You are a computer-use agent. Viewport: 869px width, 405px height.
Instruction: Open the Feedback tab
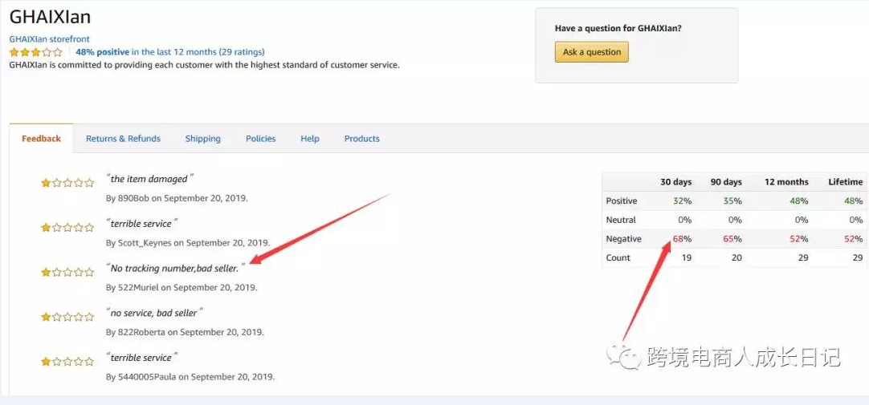[41, 139]
